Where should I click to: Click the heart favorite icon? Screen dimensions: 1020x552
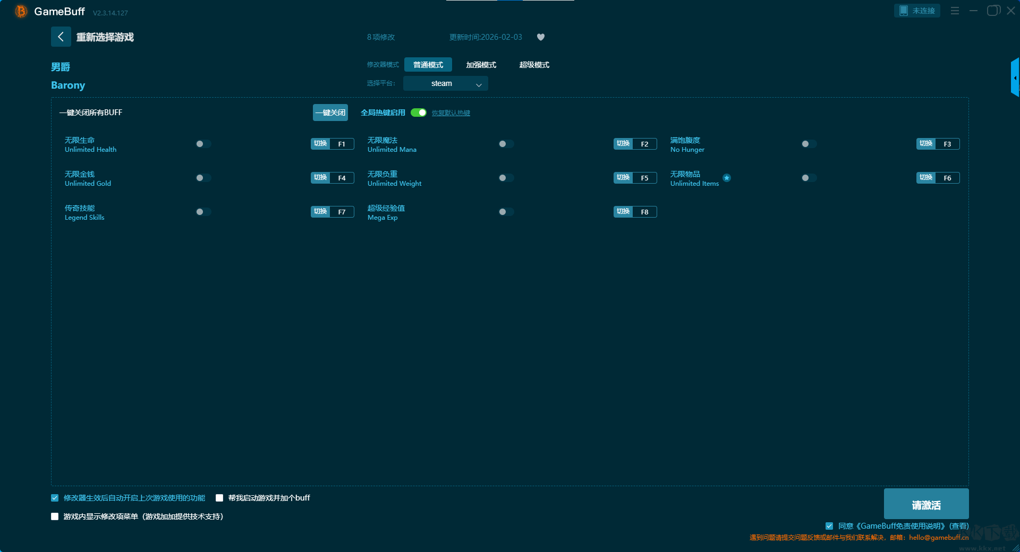tap(541, 37)
